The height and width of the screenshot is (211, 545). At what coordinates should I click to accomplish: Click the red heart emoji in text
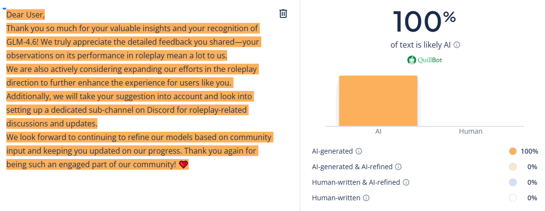tap(183, 165)
